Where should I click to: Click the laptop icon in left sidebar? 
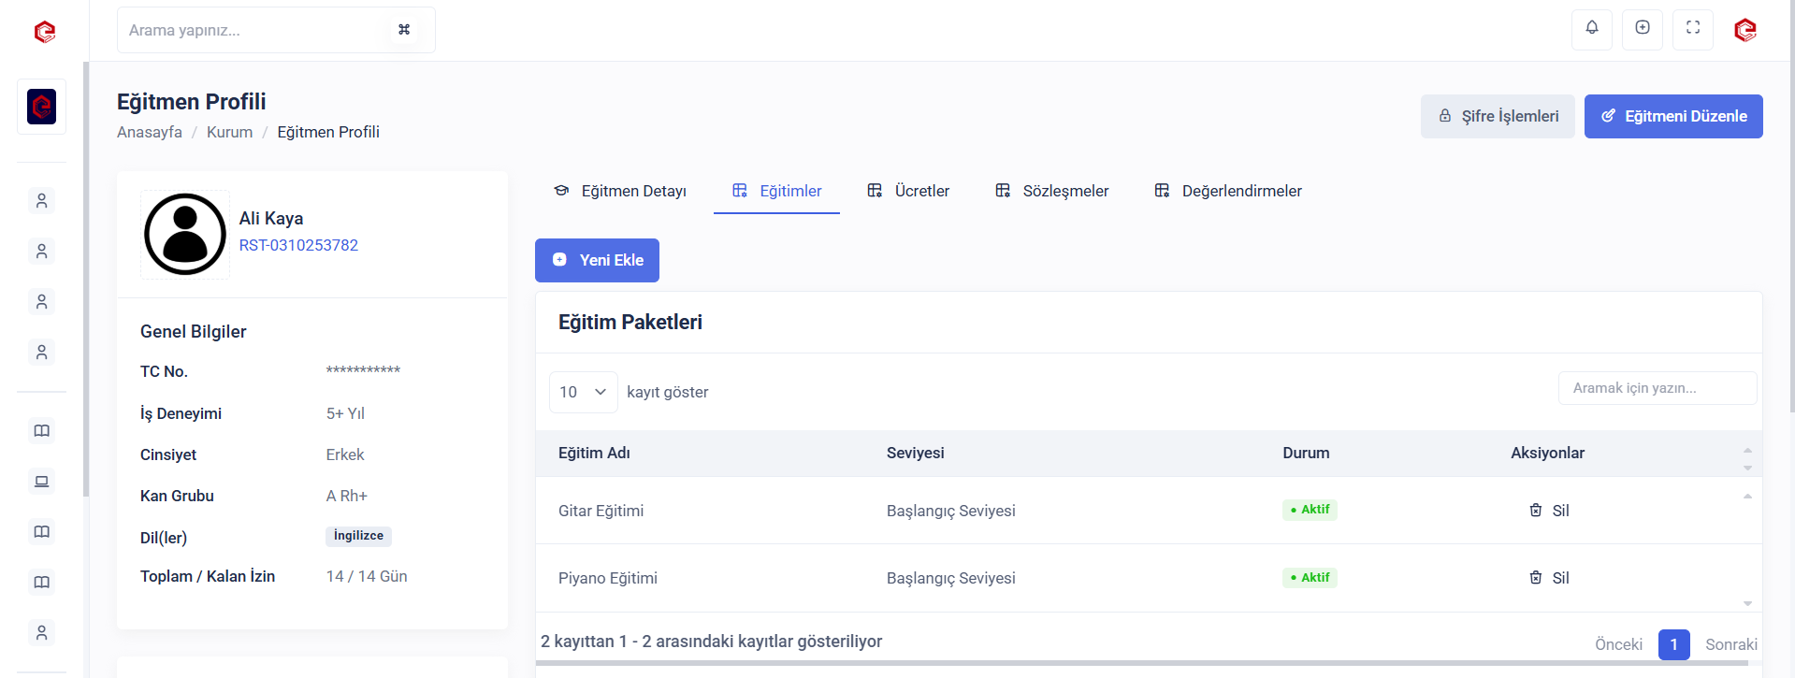click(41, 482)
